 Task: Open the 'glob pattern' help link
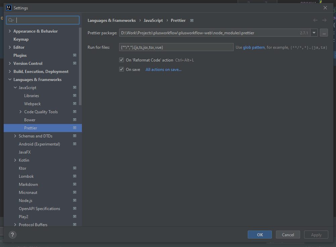tap(254, 47)
